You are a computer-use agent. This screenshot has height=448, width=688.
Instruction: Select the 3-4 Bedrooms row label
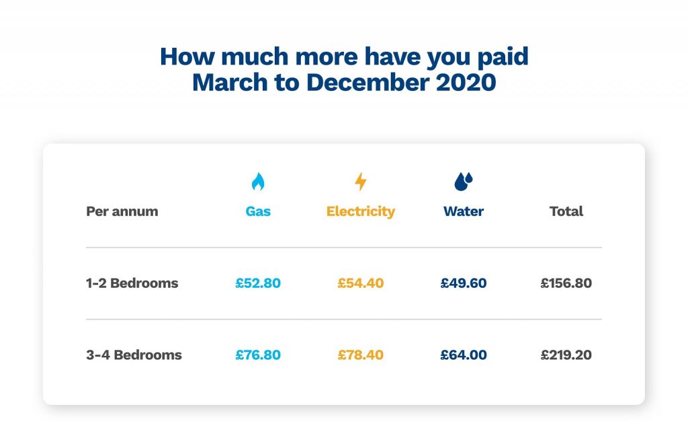point(134,354)
